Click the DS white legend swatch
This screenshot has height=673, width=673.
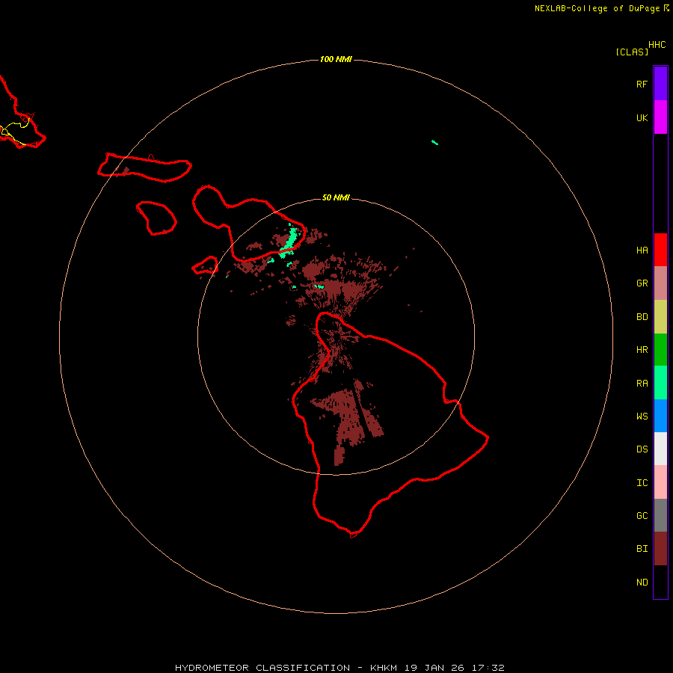pos(660,449)
